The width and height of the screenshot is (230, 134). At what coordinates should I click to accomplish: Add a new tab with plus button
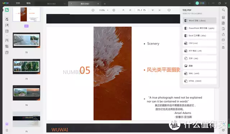click(x=105, y=4)
